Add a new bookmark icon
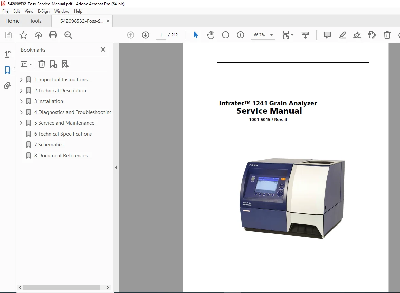 coord(53,64)
